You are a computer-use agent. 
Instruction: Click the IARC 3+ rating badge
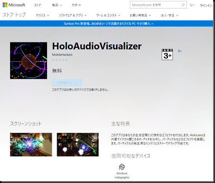167,55
